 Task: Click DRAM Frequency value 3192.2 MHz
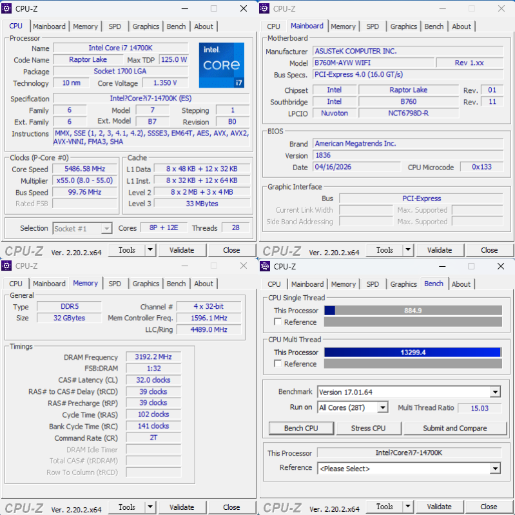[x=153, y=357]
